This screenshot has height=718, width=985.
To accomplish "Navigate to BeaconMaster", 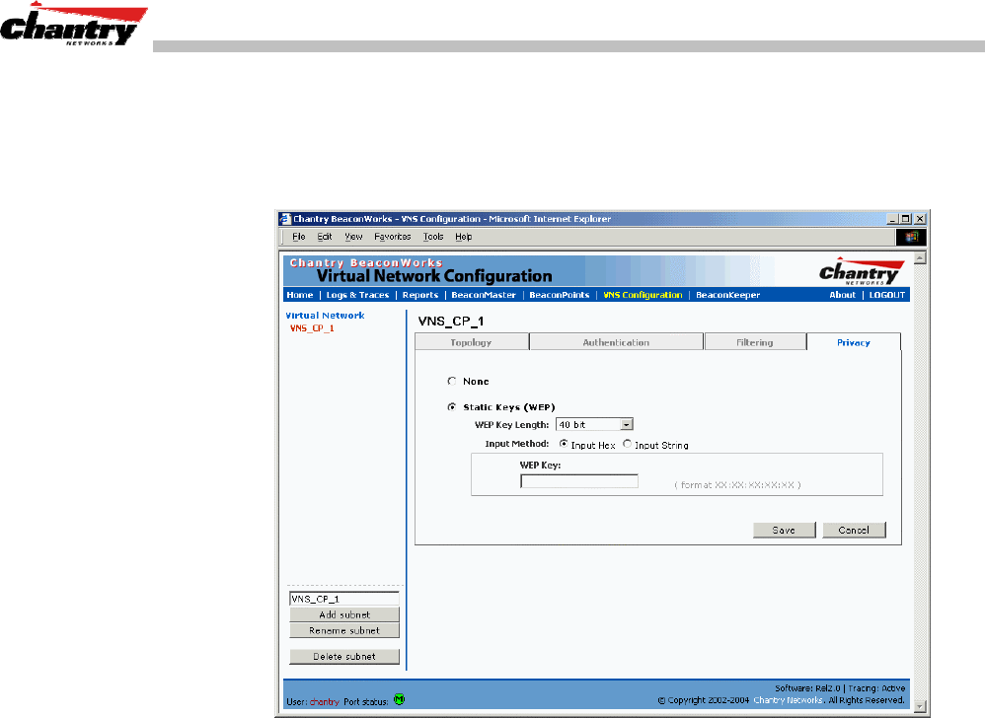I will coord(484,295).
